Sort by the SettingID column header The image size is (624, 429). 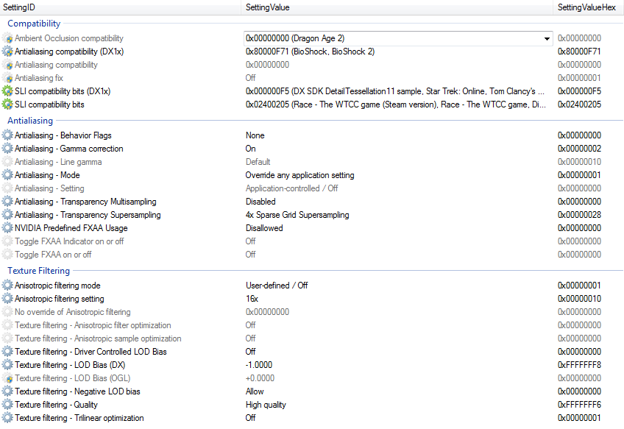(x=120, y=7)
